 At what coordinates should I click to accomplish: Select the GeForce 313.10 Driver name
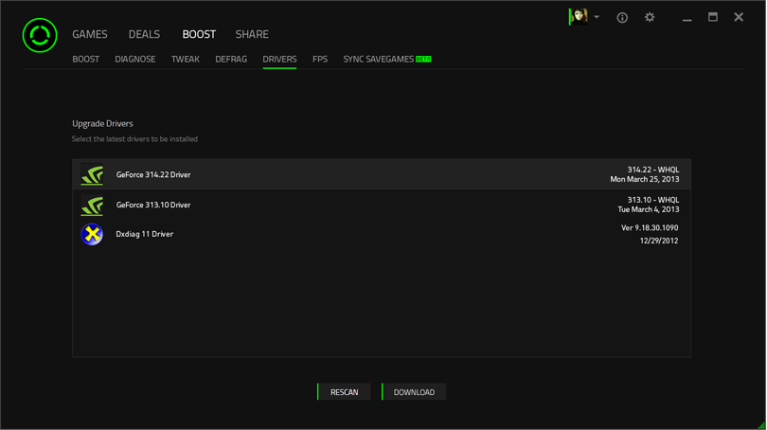click(153, 205)
